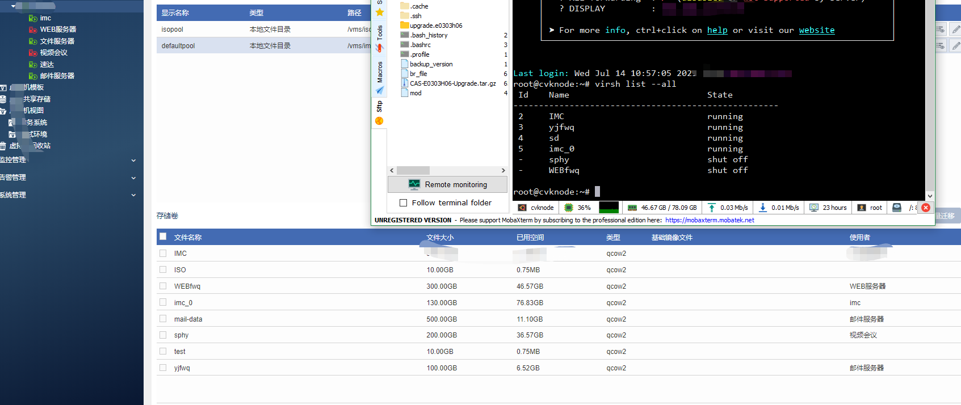Click the red close icon on monitoring bar
The width and height of the screenshot is (961, 405).
pos(926,208)
